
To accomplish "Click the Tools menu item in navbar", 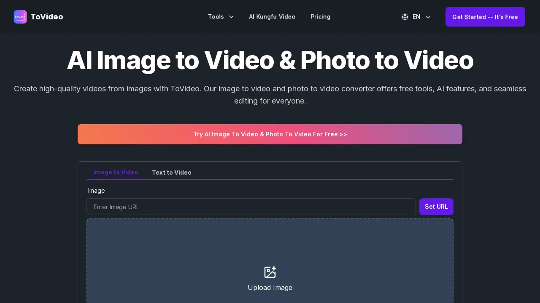I will pyautogui.click(x=216, y=17).
